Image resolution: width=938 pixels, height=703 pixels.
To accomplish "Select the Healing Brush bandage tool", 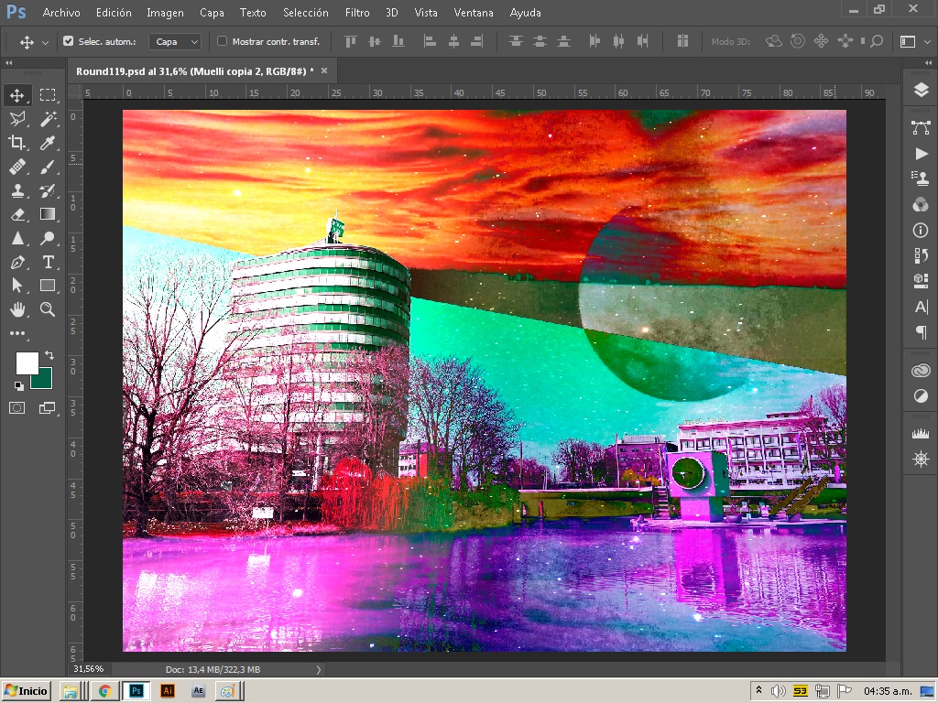I will 16,167.
